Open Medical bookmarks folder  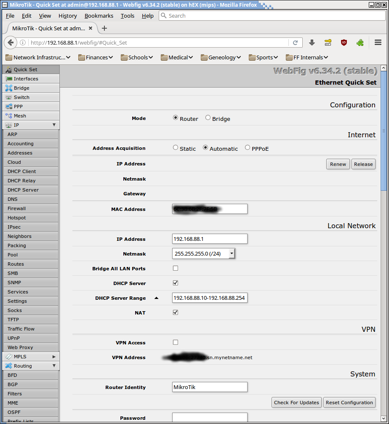(x=177, y=57)
